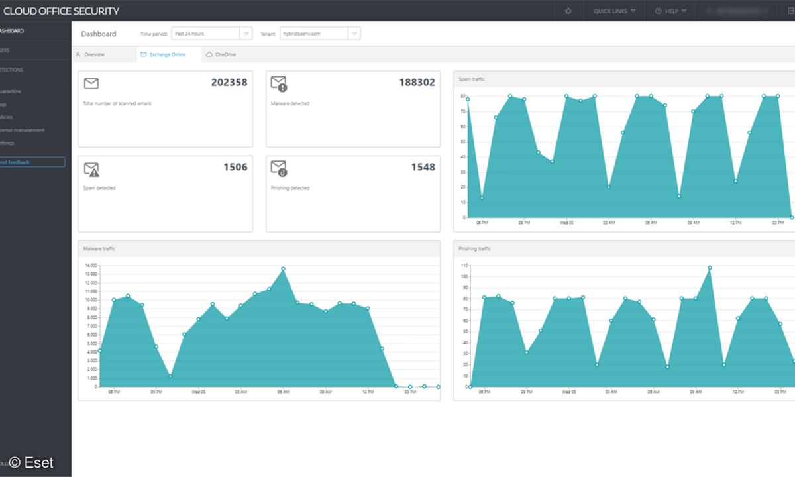Image resolution: width=795 pixels, height=477 pixels.
Task: Click the 'Malware detected' label
Action: point(290,103)
